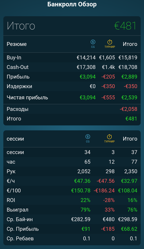This screenshot has width=144, height=249.
Task: Select the сессии count row
Action: coord(72,152)
